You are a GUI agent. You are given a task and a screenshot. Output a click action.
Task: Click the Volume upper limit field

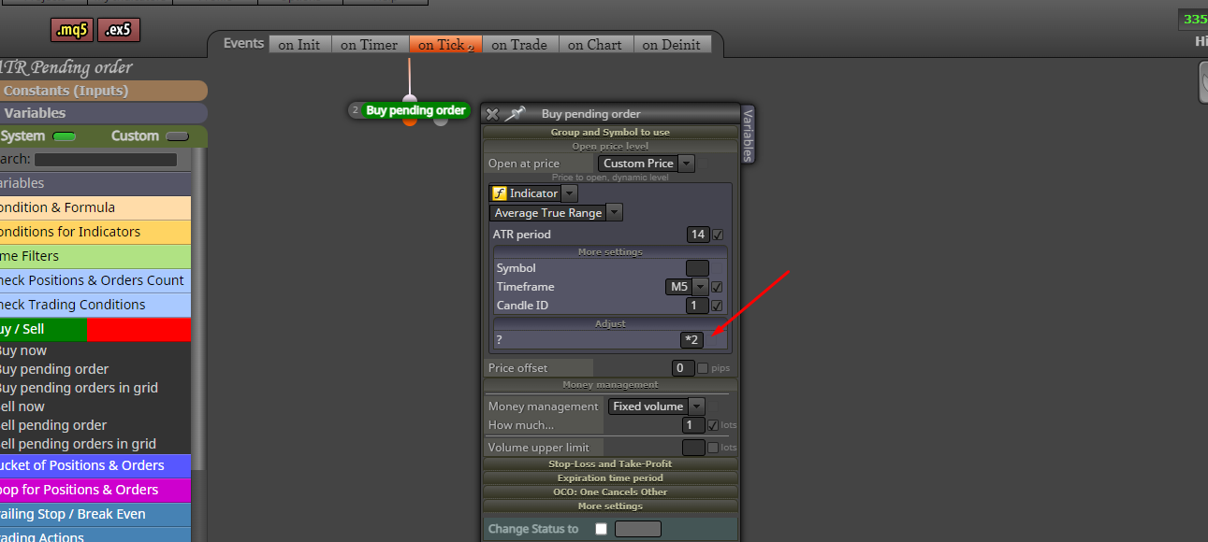[x=693, y=448]
